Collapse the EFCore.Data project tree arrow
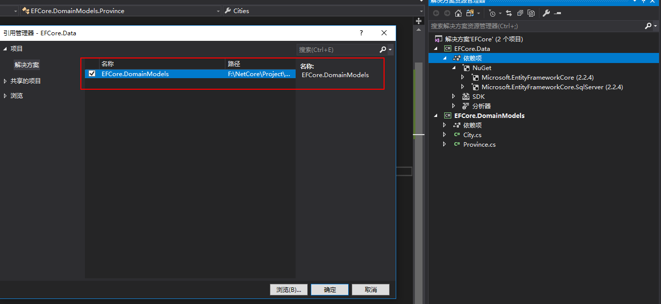The height and width of the screenshot is (304, 661). 435,48
